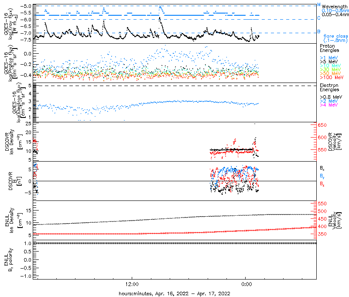Click the 25 tick on DSCOVR density axis

tap(28, 124)
